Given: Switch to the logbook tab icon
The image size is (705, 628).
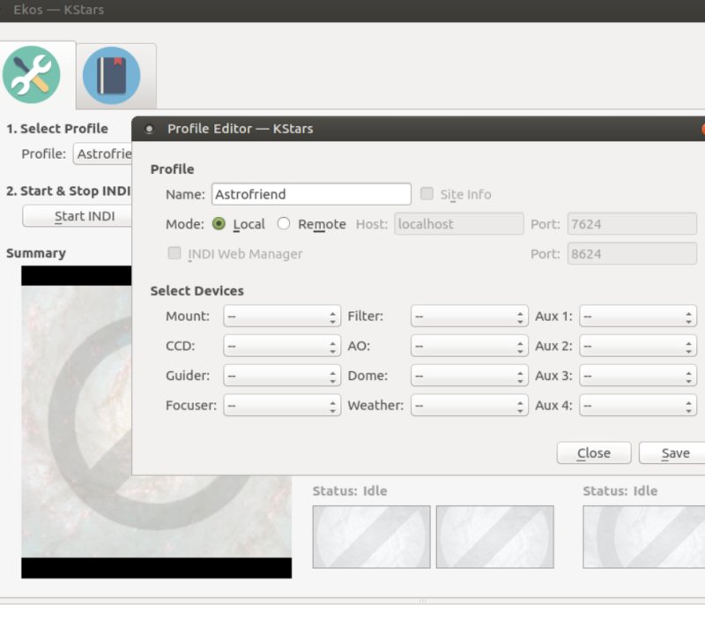Looking at the screenshot, I should (112, 75).
